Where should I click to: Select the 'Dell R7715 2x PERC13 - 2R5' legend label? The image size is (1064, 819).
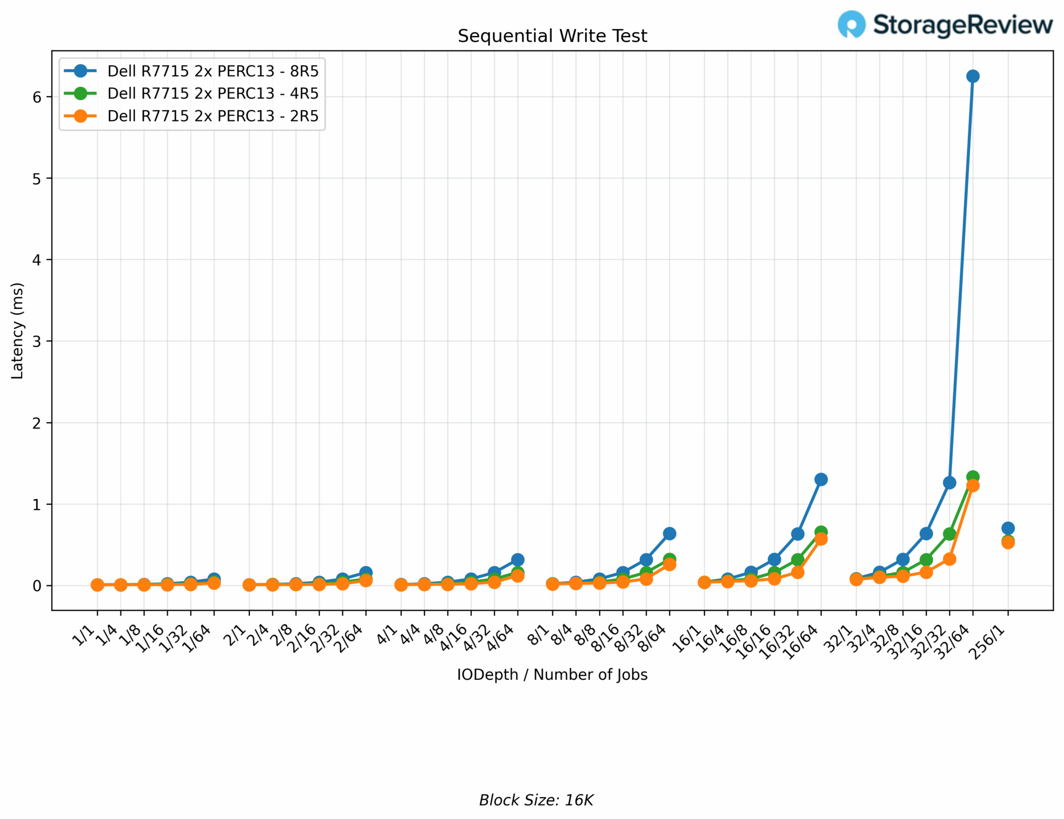pos(212,116)
